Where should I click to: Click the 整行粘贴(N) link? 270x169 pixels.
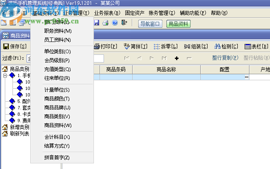[257, 58]
